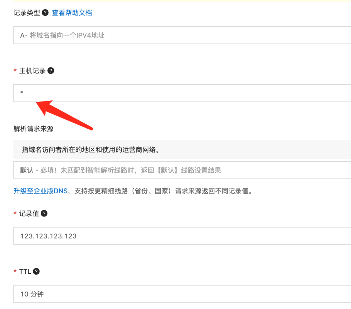Click the TTL label text
The image size is (351, 309).
pos(25,271)
